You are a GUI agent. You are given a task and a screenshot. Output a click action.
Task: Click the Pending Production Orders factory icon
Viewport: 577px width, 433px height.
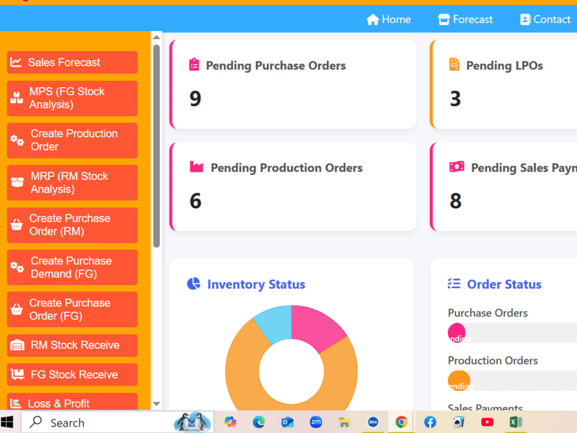(196, 166)
